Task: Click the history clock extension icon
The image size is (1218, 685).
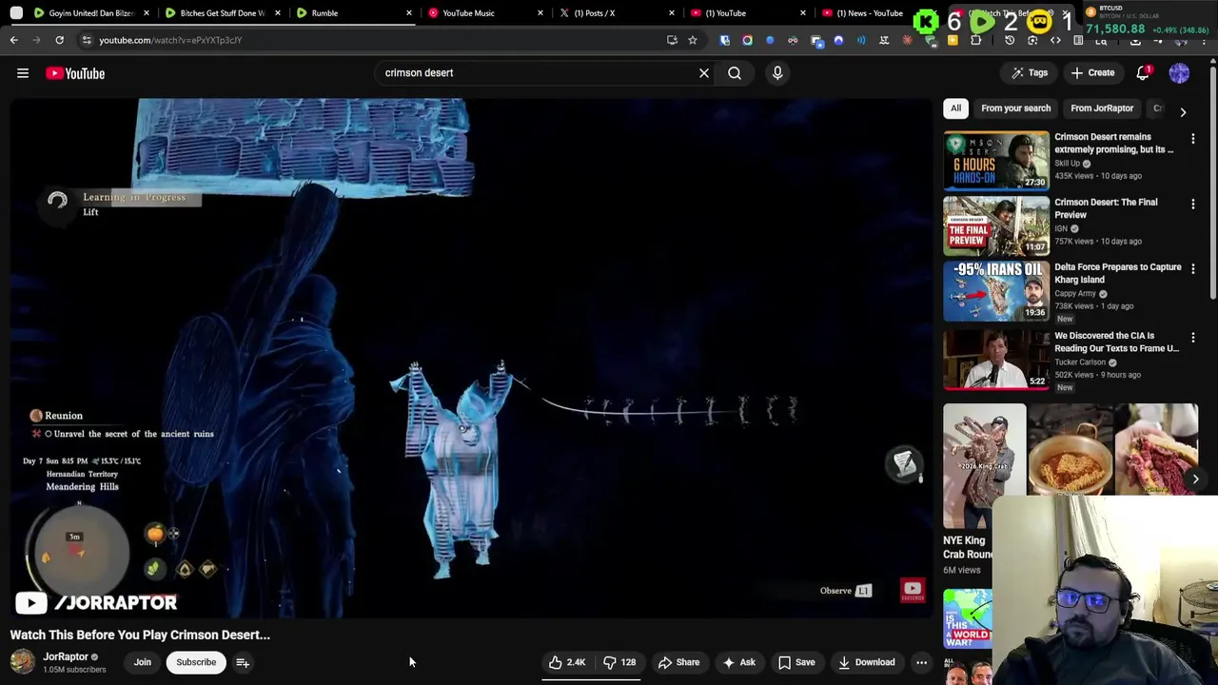Action: click(x=1010, y=41)
